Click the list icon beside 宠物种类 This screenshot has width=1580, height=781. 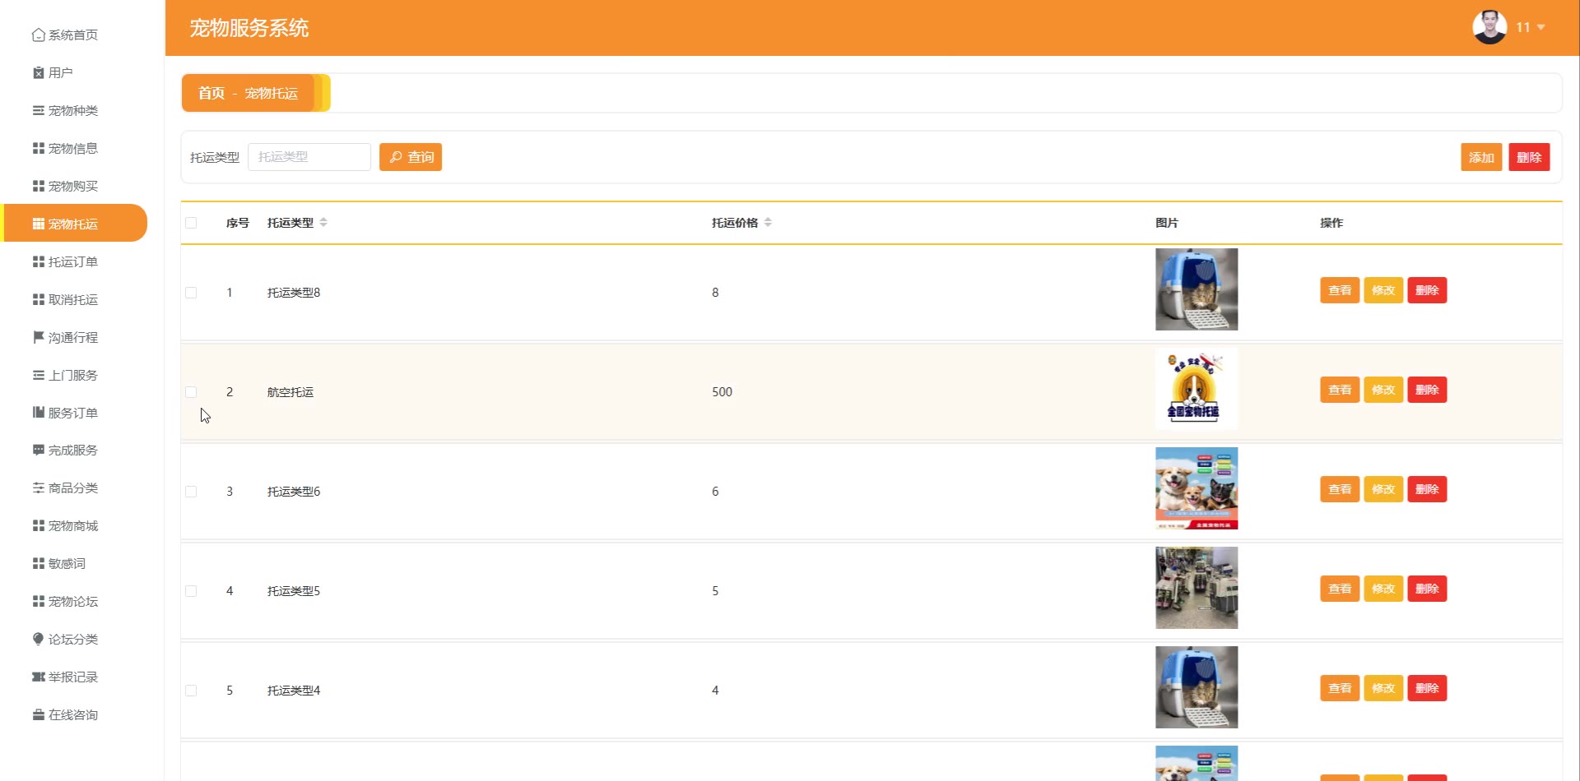click(x=38, y=110)
